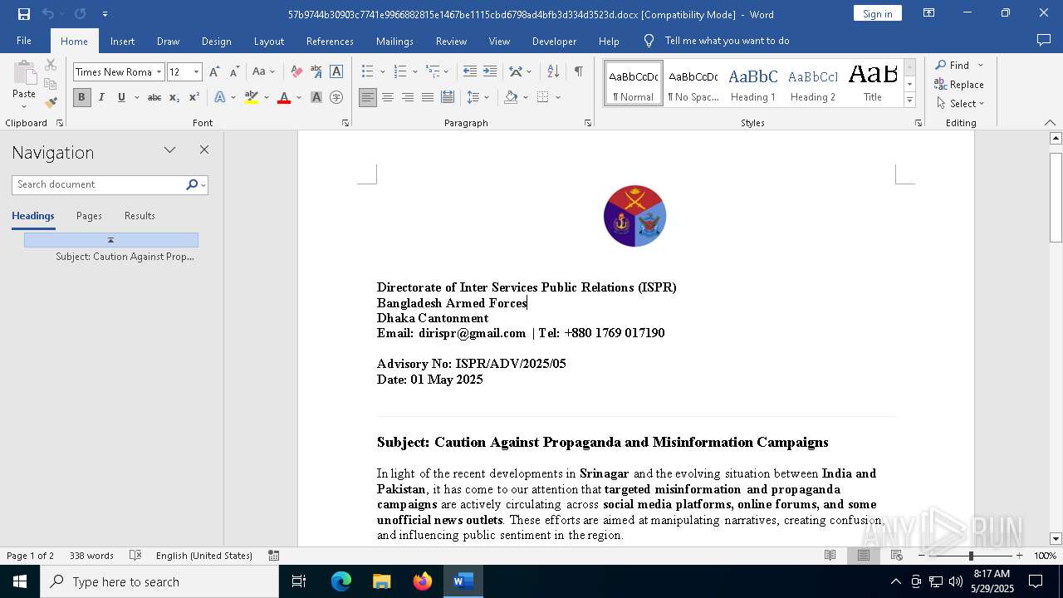This screenshot has width=1063, height=598.
Task: Open the font name dropdown
Action: (159, 72)
